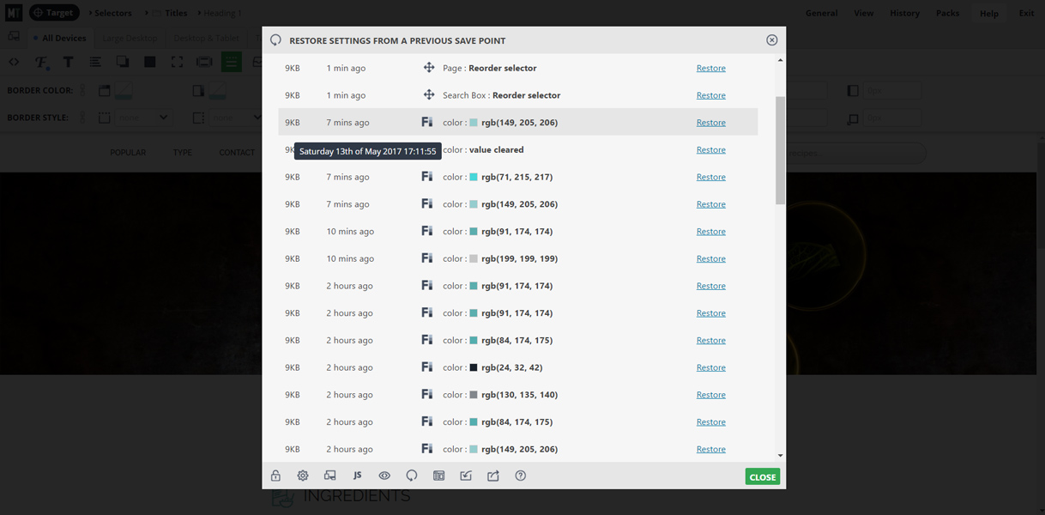The width and height of the screenshot is (1045, 515).
Task: Click the dotted top border style icon
Action: click(105, 118)
